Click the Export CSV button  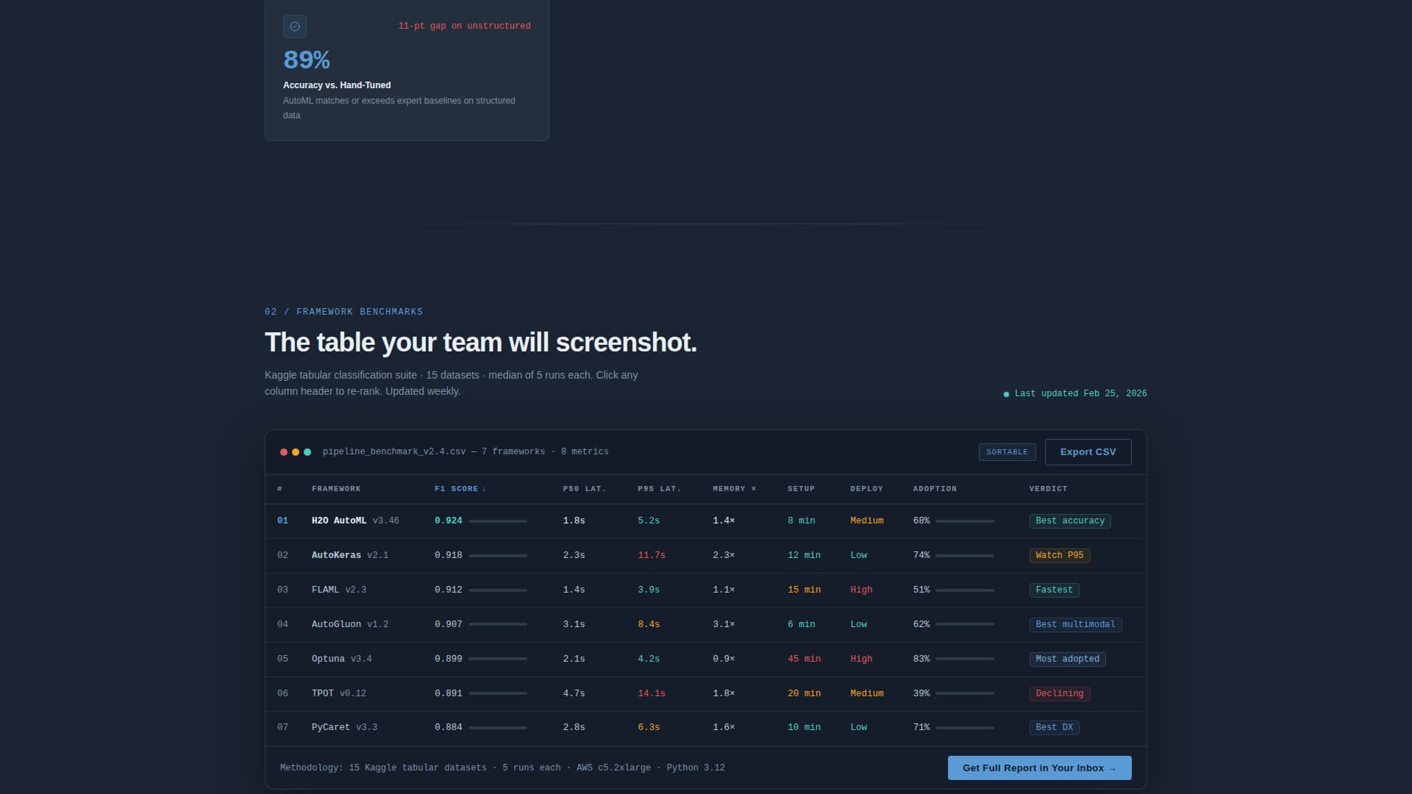tap(1088, 452)
